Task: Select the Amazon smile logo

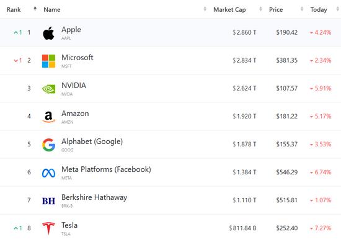Action: click(48, 117)
